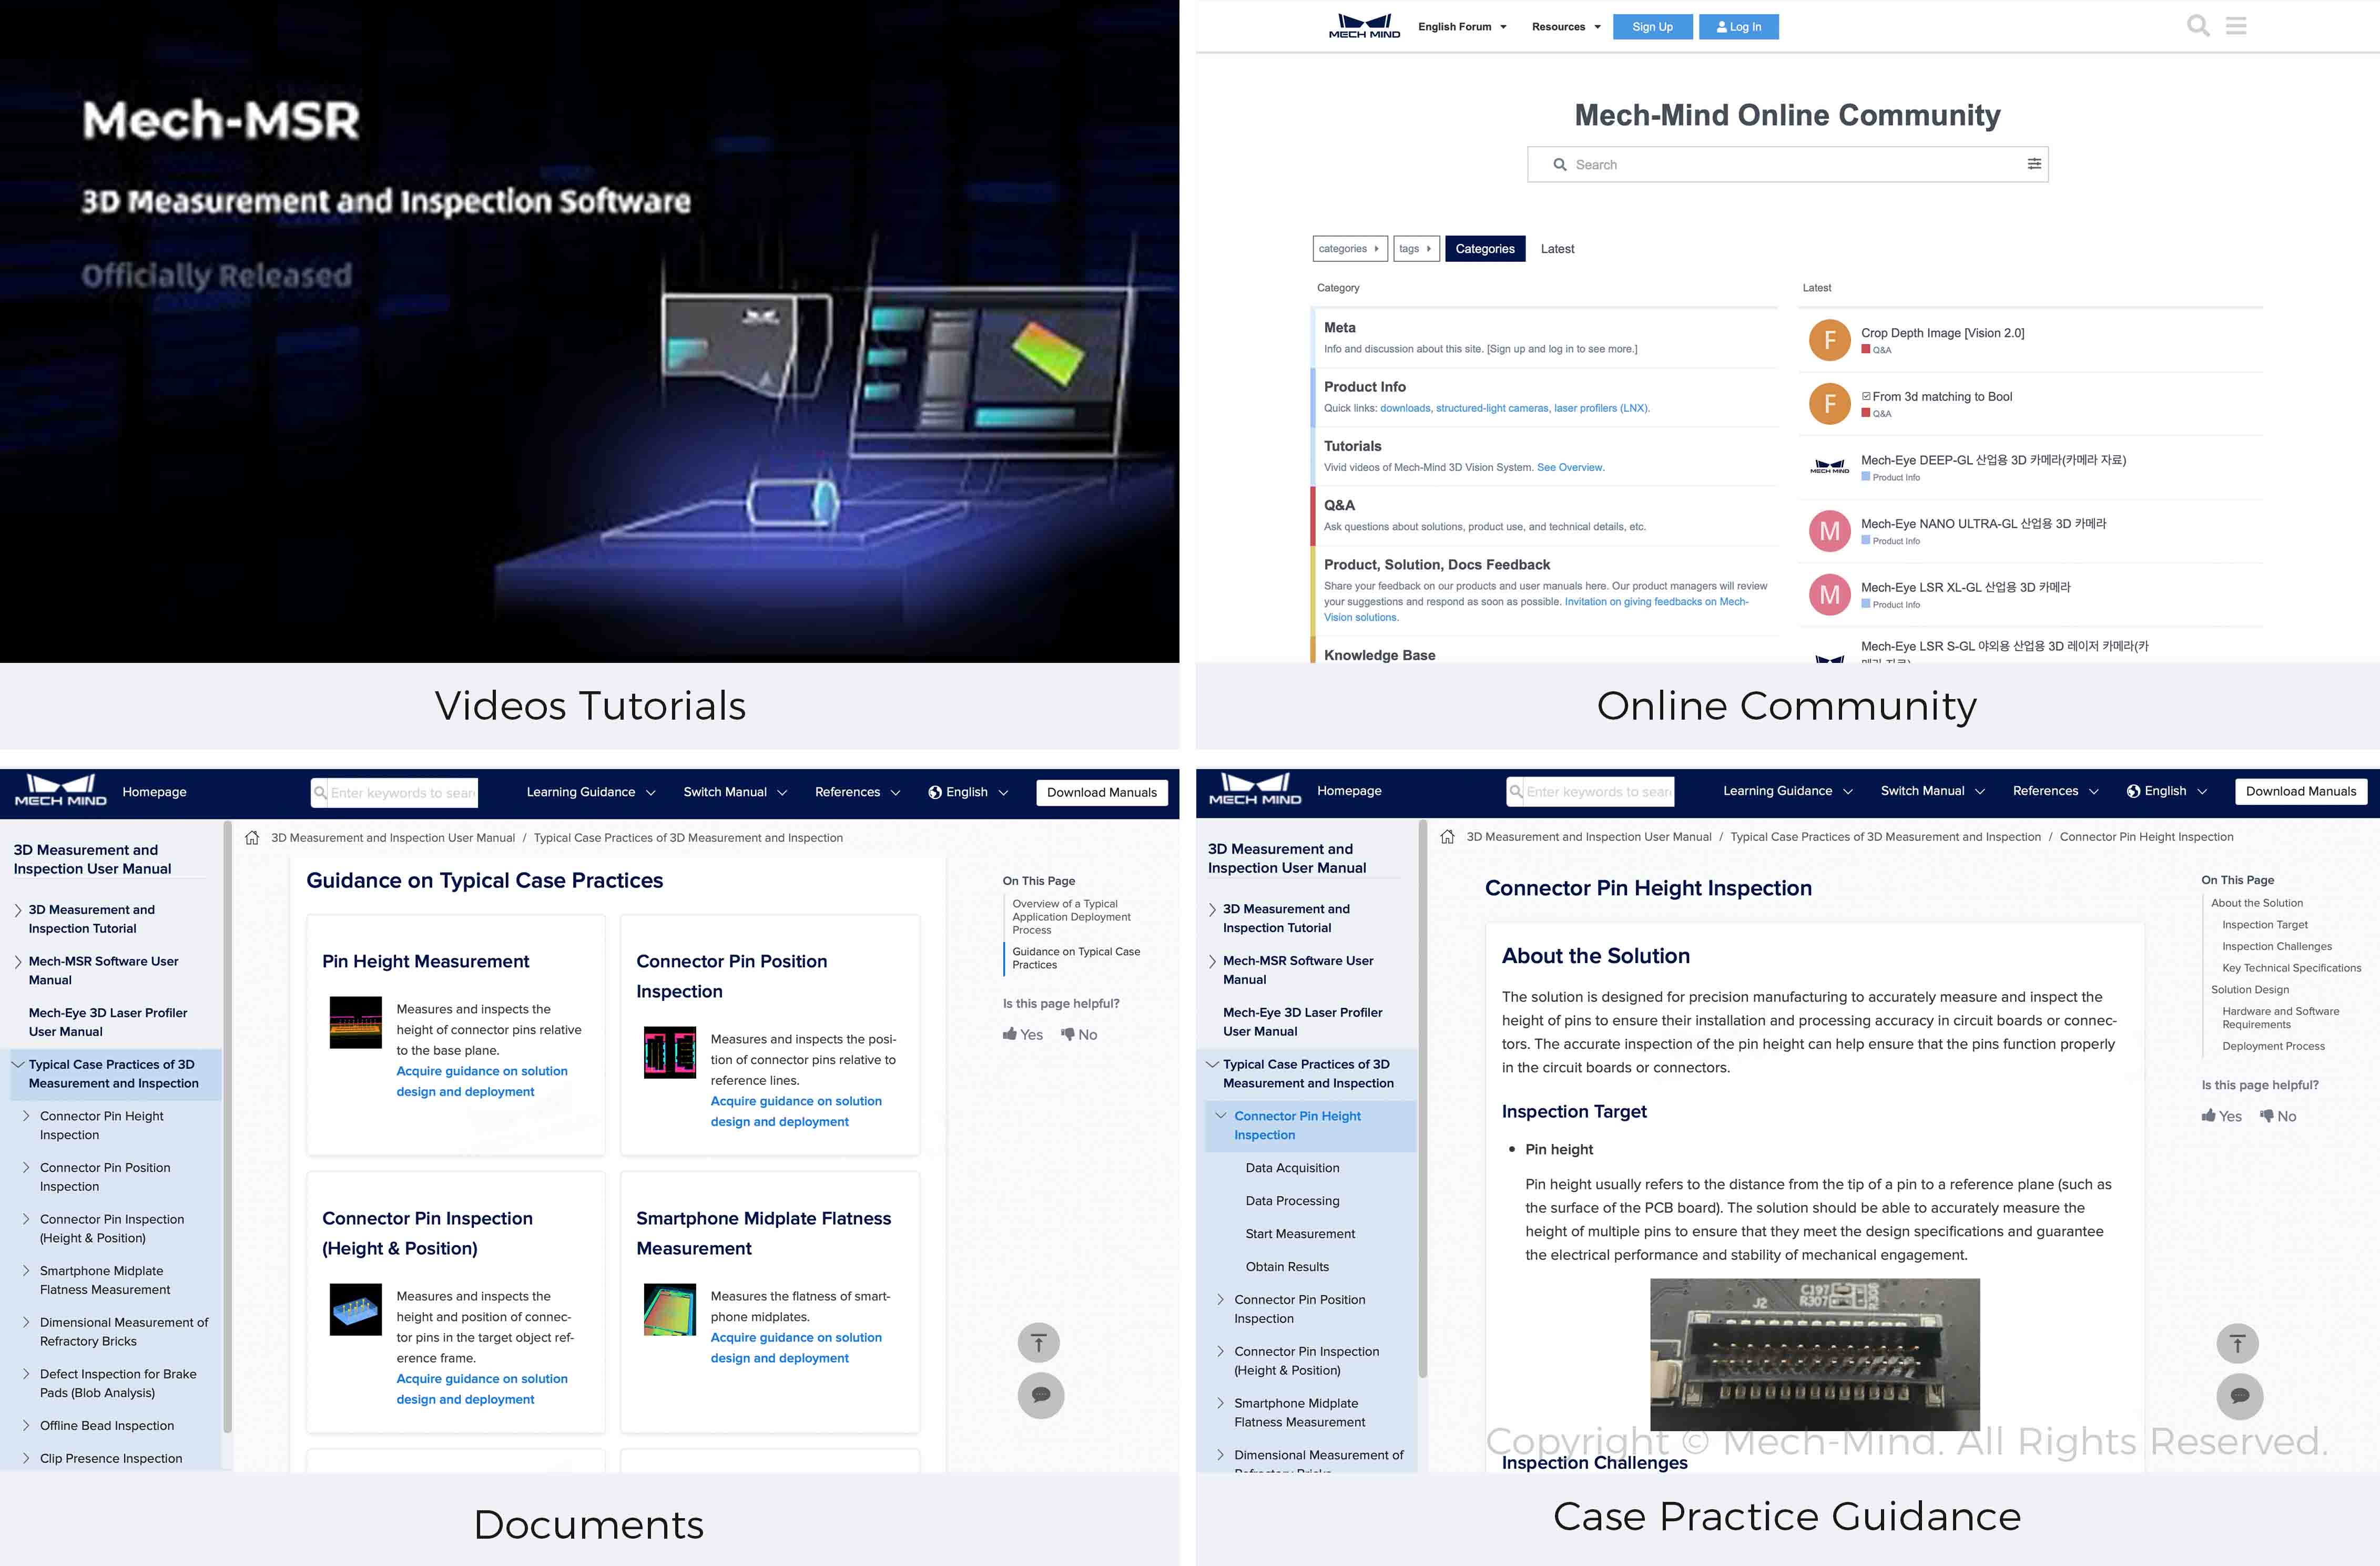Image resolution: width=2380 pixels, height=1566 pixels.
Task: Click Mech-Mind avatar beside Mech-Eye DEEP-GL topic
Action: coord(1829,467)
